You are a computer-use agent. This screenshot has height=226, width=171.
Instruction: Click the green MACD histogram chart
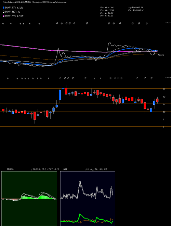tap(29, 199)
